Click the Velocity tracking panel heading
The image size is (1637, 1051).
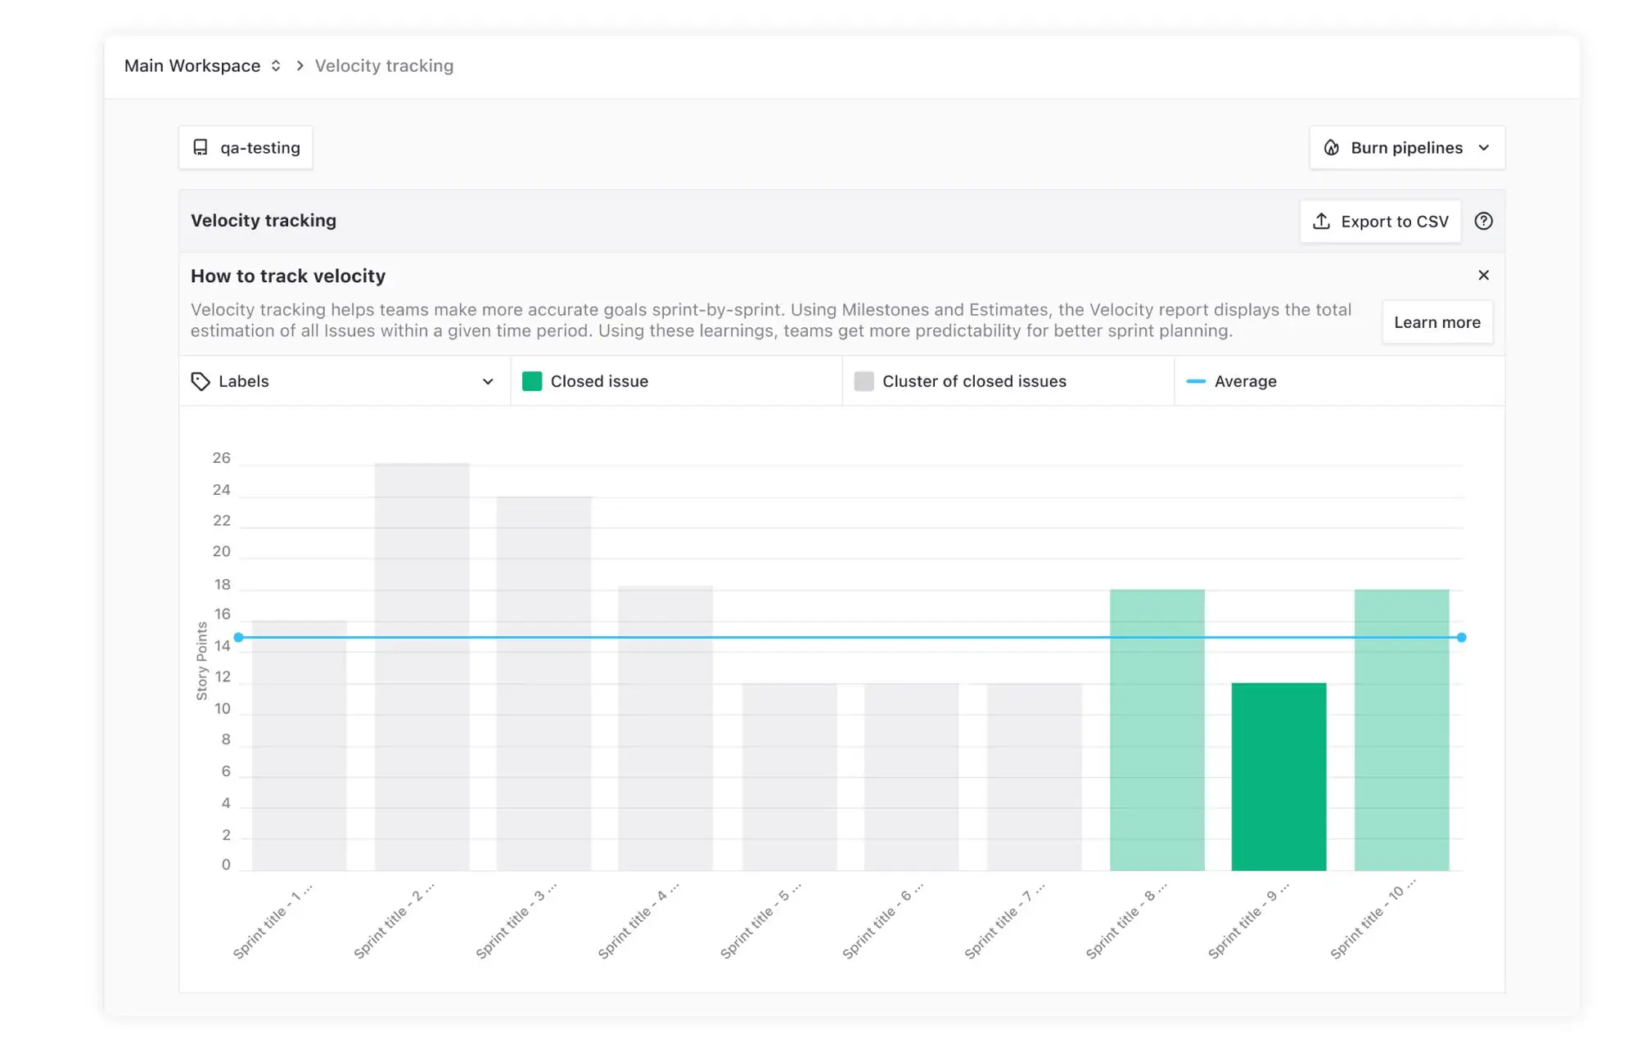pos(264,220)
